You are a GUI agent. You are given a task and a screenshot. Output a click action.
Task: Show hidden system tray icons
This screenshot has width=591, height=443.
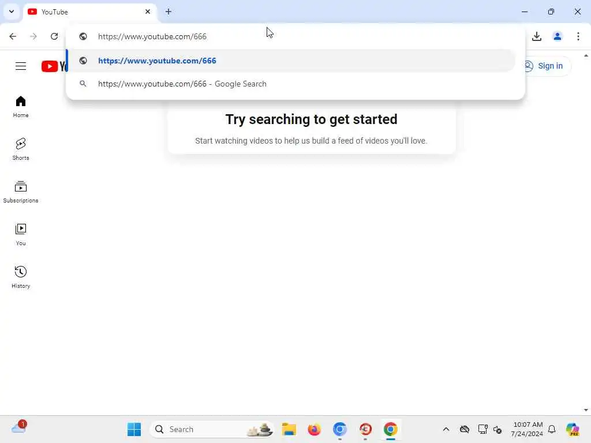click(x=446, y=429)
